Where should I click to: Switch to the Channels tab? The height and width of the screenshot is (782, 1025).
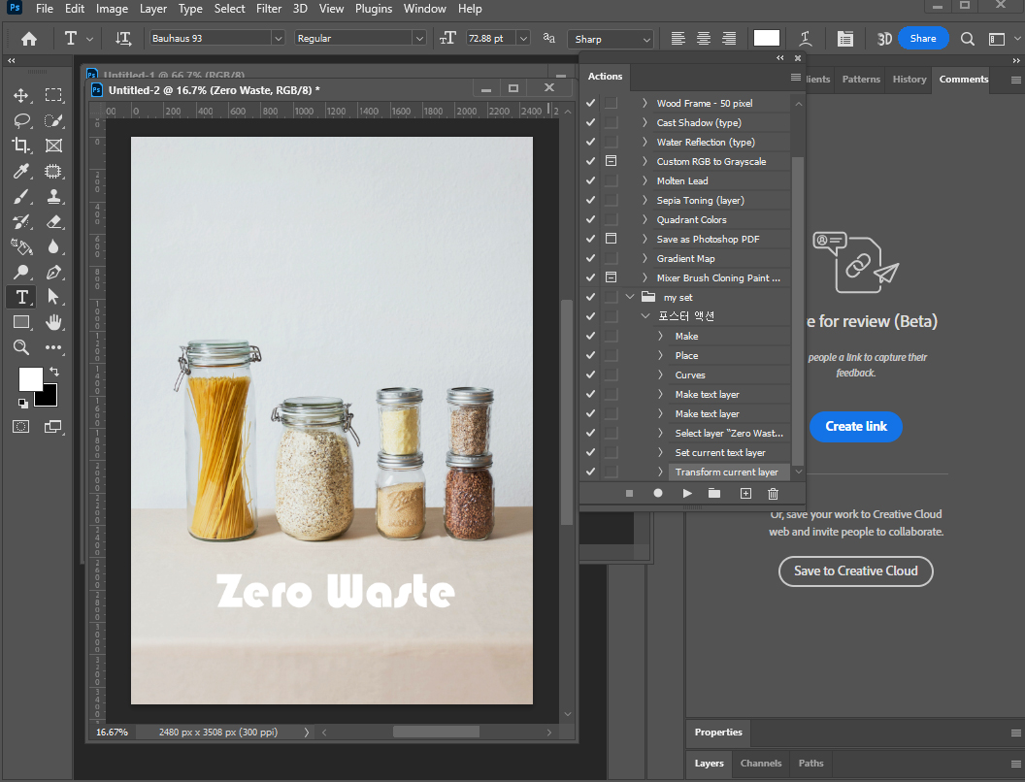tap(760, 764)
